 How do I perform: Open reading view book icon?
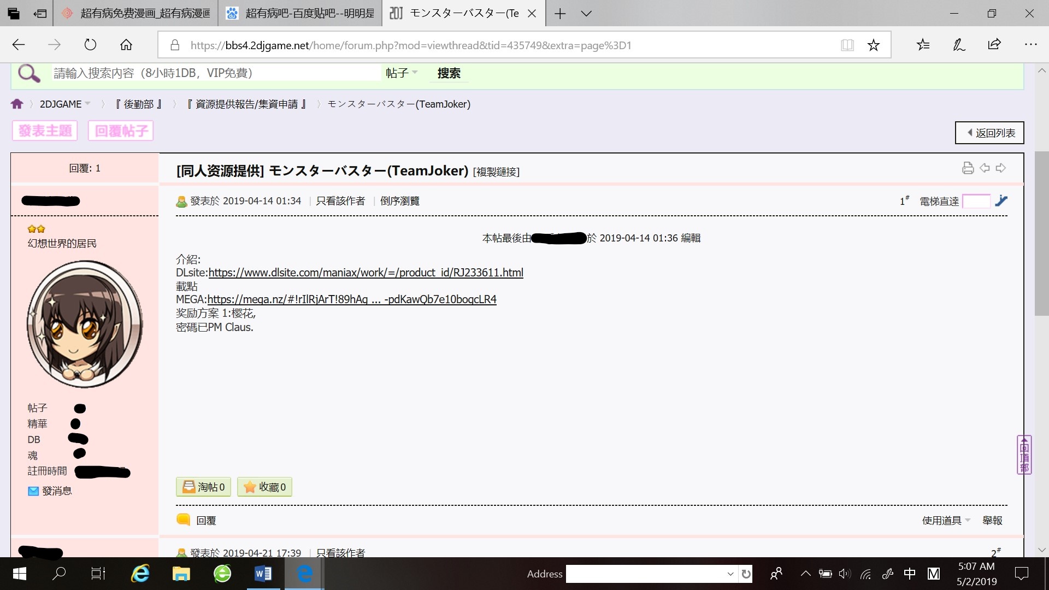click(x=847, y=45)
